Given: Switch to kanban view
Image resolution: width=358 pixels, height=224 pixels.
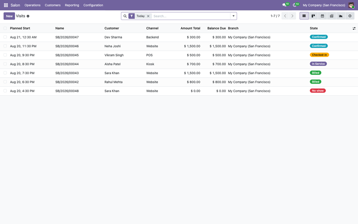Looking at the screenshot, I should [313, 16].
